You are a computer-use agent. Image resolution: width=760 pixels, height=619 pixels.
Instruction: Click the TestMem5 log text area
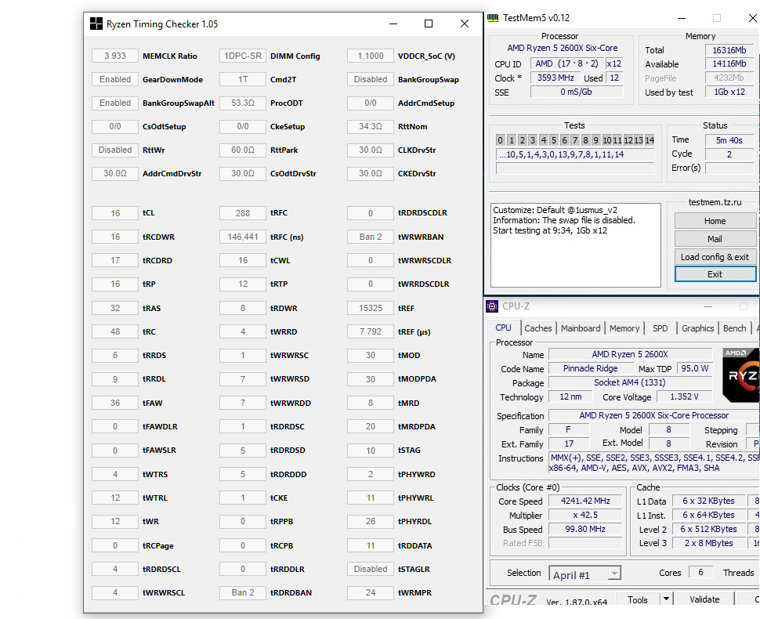[575, 245]
